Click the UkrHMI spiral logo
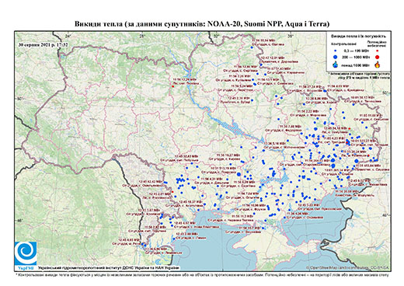This screenshot has width=404, height=286. click(26, 253)
